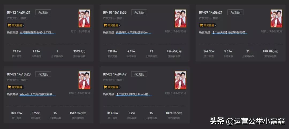Screen dimensions: 289x129
Task: Open the couple thumbnail on 09-02 livestream card
Action: (180, 80)
